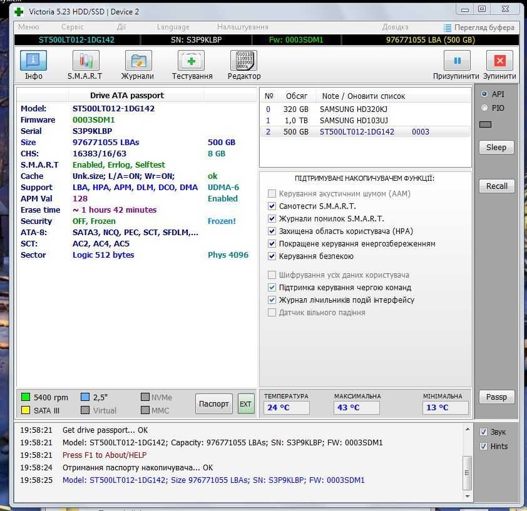The width and height of the screenshot is (527, 511).
Task: Open the Редактор hex editor icon
Action: click(243, 61)
